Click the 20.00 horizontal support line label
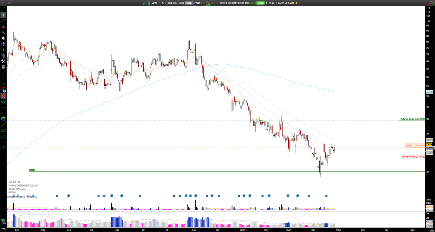This screenshot has height=232, width=435. (x=32, y=170)
